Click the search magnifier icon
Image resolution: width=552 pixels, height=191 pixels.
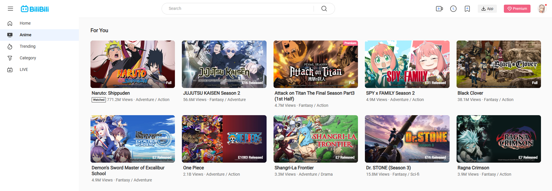(324, 9)
